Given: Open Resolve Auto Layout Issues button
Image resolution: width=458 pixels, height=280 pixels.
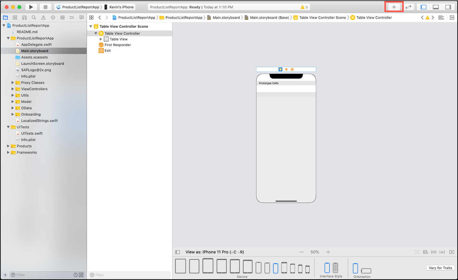Looking at the screenshot, I should pyautogui.click(x=442, y=252).
